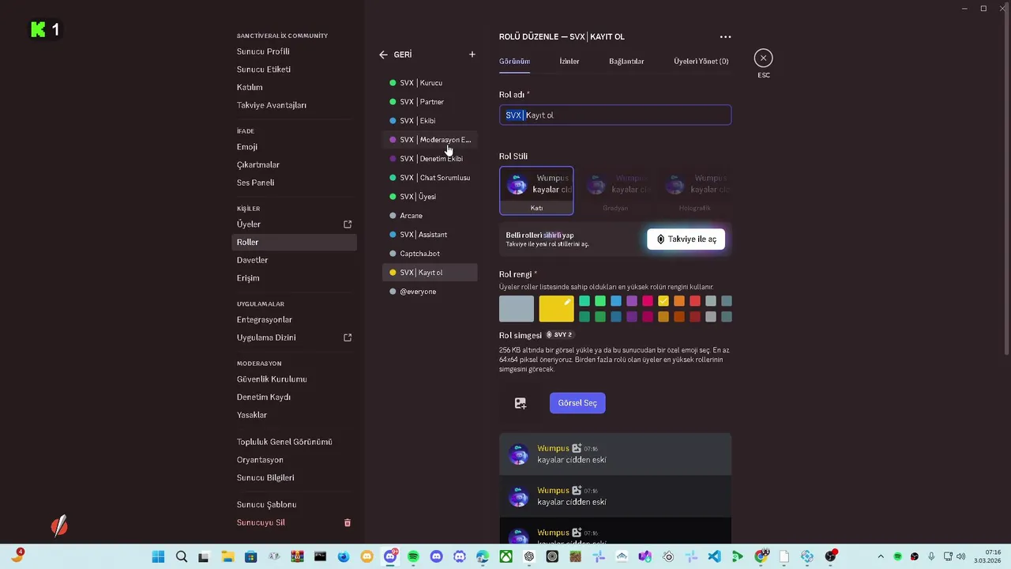Open the Xbox app in taskbar
The width and height of the screenshot is (1011, 569).
tap(505, 557)
